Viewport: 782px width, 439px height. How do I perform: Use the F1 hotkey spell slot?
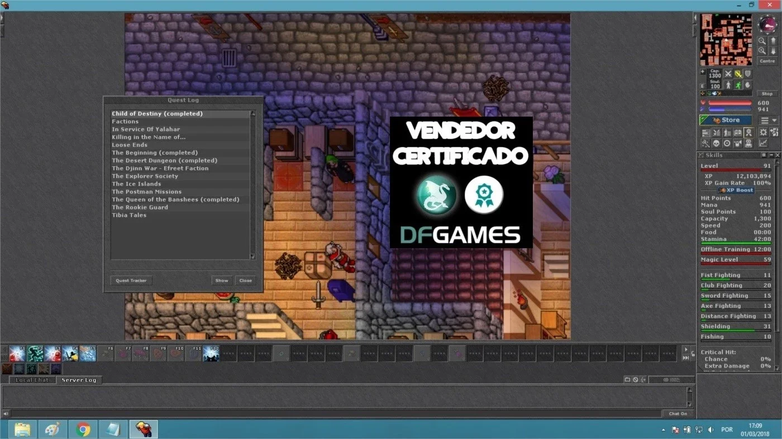(17, 354)
